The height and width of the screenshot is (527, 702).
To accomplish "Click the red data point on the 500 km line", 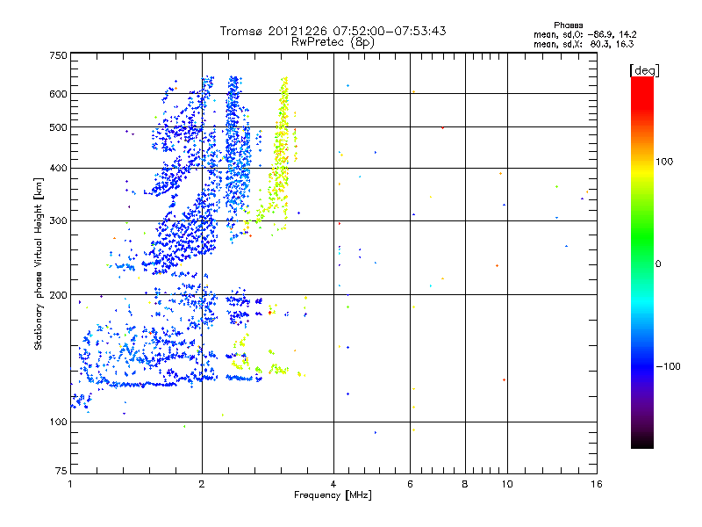I will pos(443,127).
